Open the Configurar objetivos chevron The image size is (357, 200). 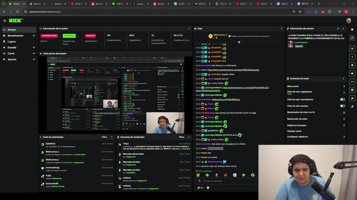pos(344,137)
